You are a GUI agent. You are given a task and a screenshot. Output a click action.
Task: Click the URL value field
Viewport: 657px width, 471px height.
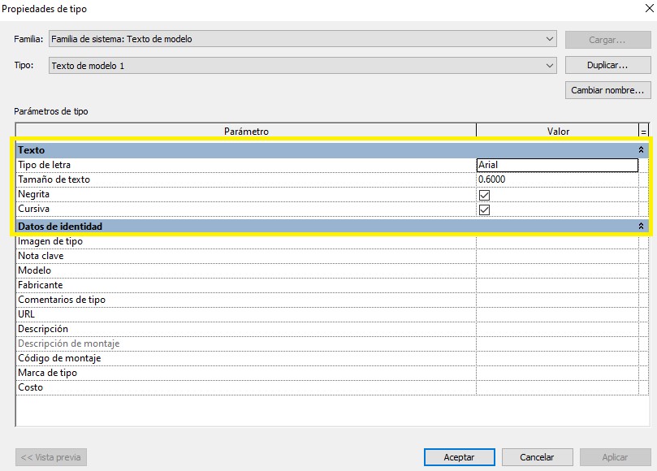pos(557,314)
